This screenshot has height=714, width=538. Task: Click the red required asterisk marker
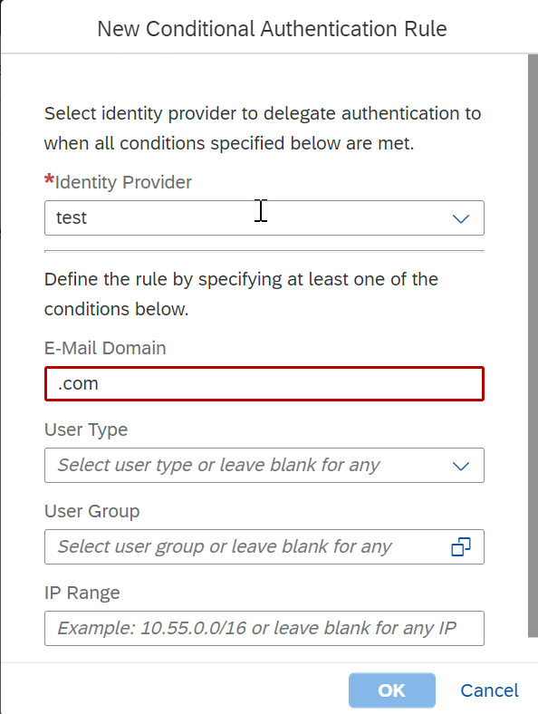(x=49, y=179)
